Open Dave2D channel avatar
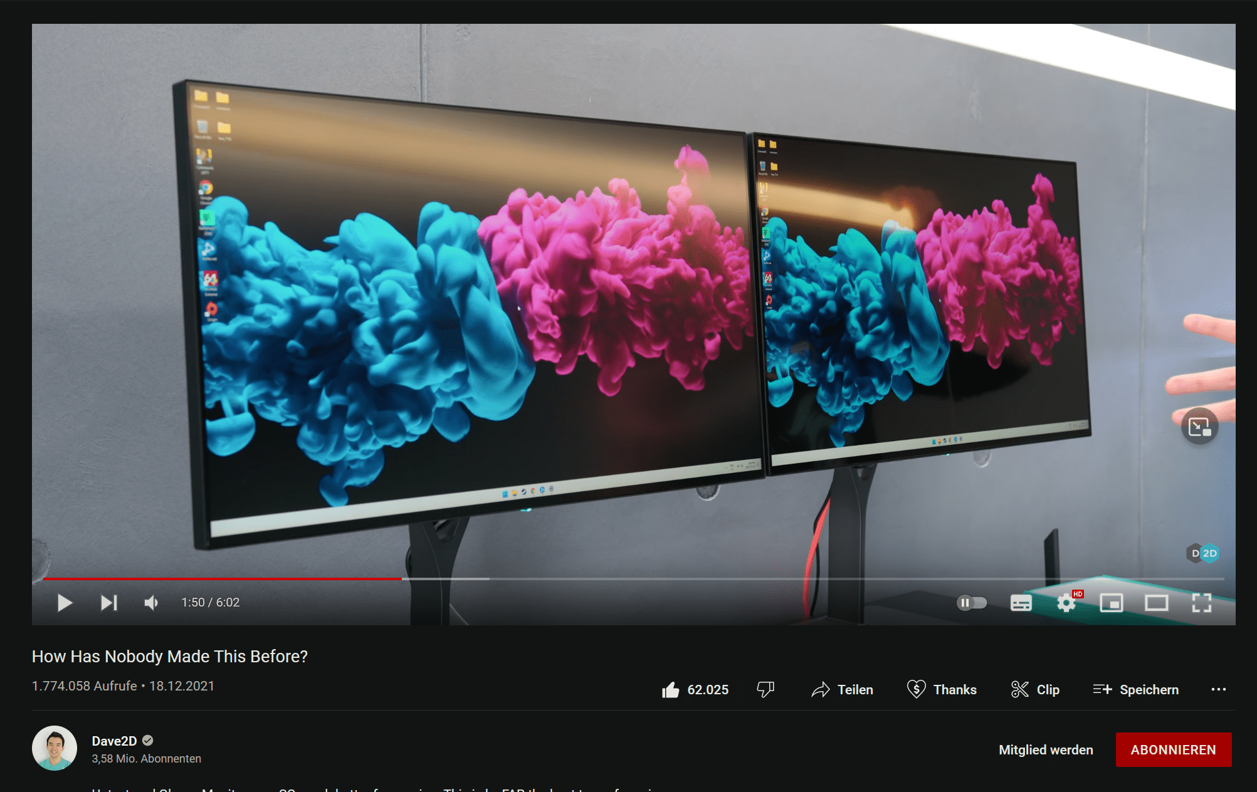 [x=55, y=748]
